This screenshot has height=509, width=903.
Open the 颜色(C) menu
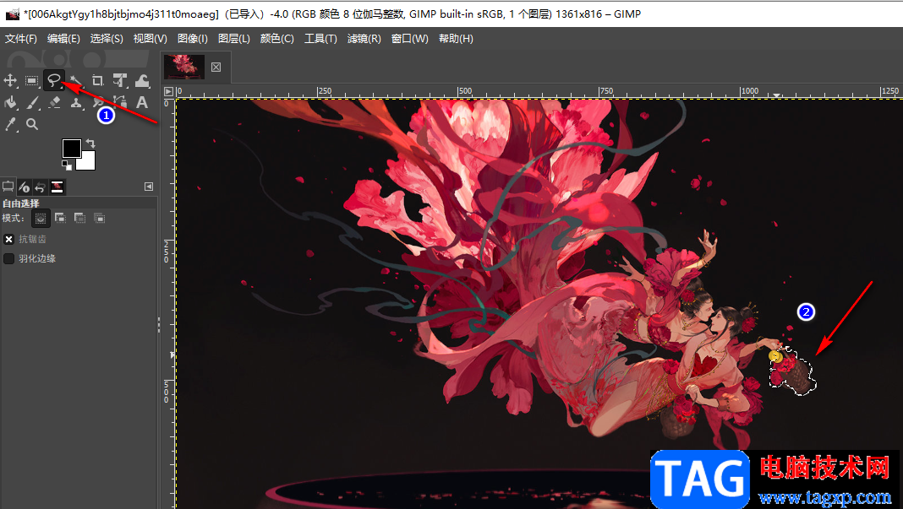click(277, 39)
